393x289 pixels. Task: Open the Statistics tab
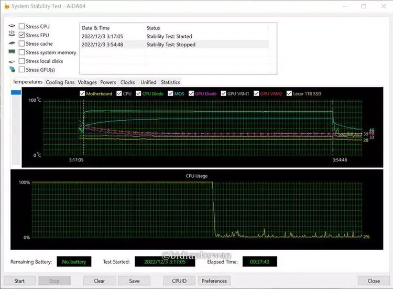pos(170,82)
